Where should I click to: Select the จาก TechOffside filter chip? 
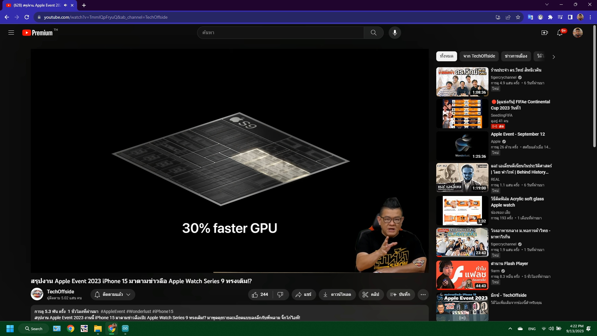tap(479, 56)
